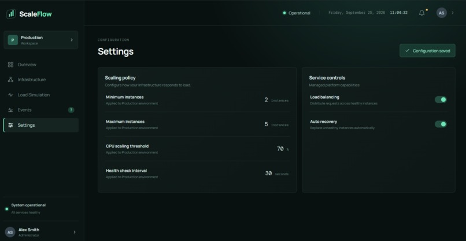Click Replace unhealthy instances automatically text

(x=342, y=128)
